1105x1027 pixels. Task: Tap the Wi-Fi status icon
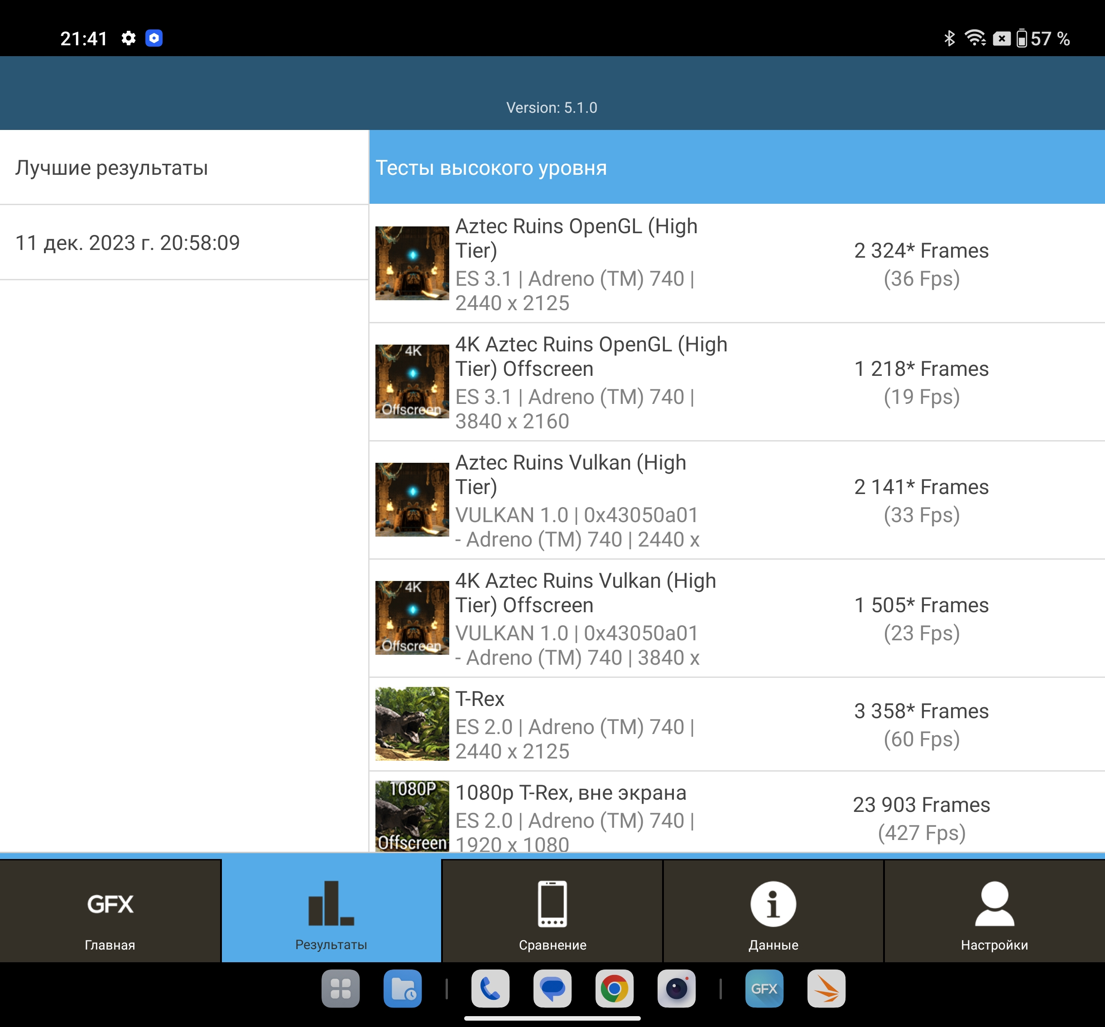(975, 38)
